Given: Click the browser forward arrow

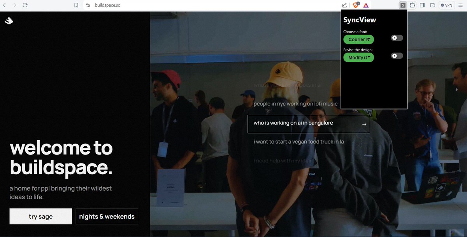Looking at the screenshot, I should [x=15, y=5].
